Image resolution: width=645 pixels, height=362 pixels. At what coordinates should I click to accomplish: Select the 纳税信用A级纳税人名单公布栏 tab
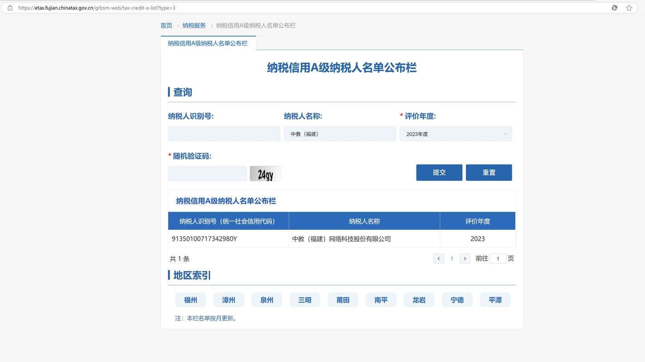tap(208, 43)
